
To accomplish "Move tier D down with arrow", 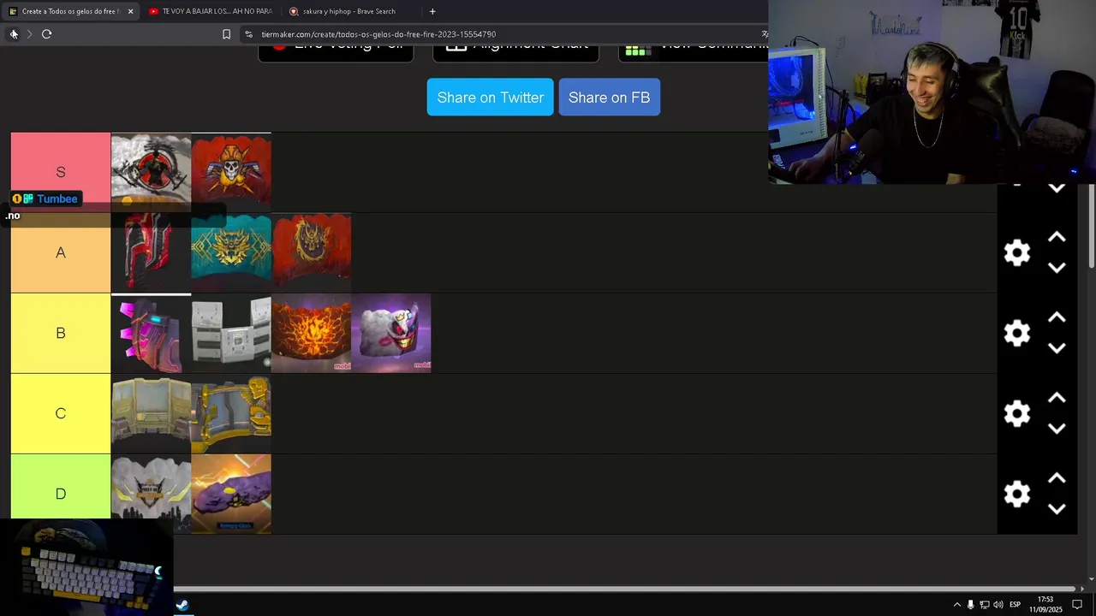I will point(1057,509).
